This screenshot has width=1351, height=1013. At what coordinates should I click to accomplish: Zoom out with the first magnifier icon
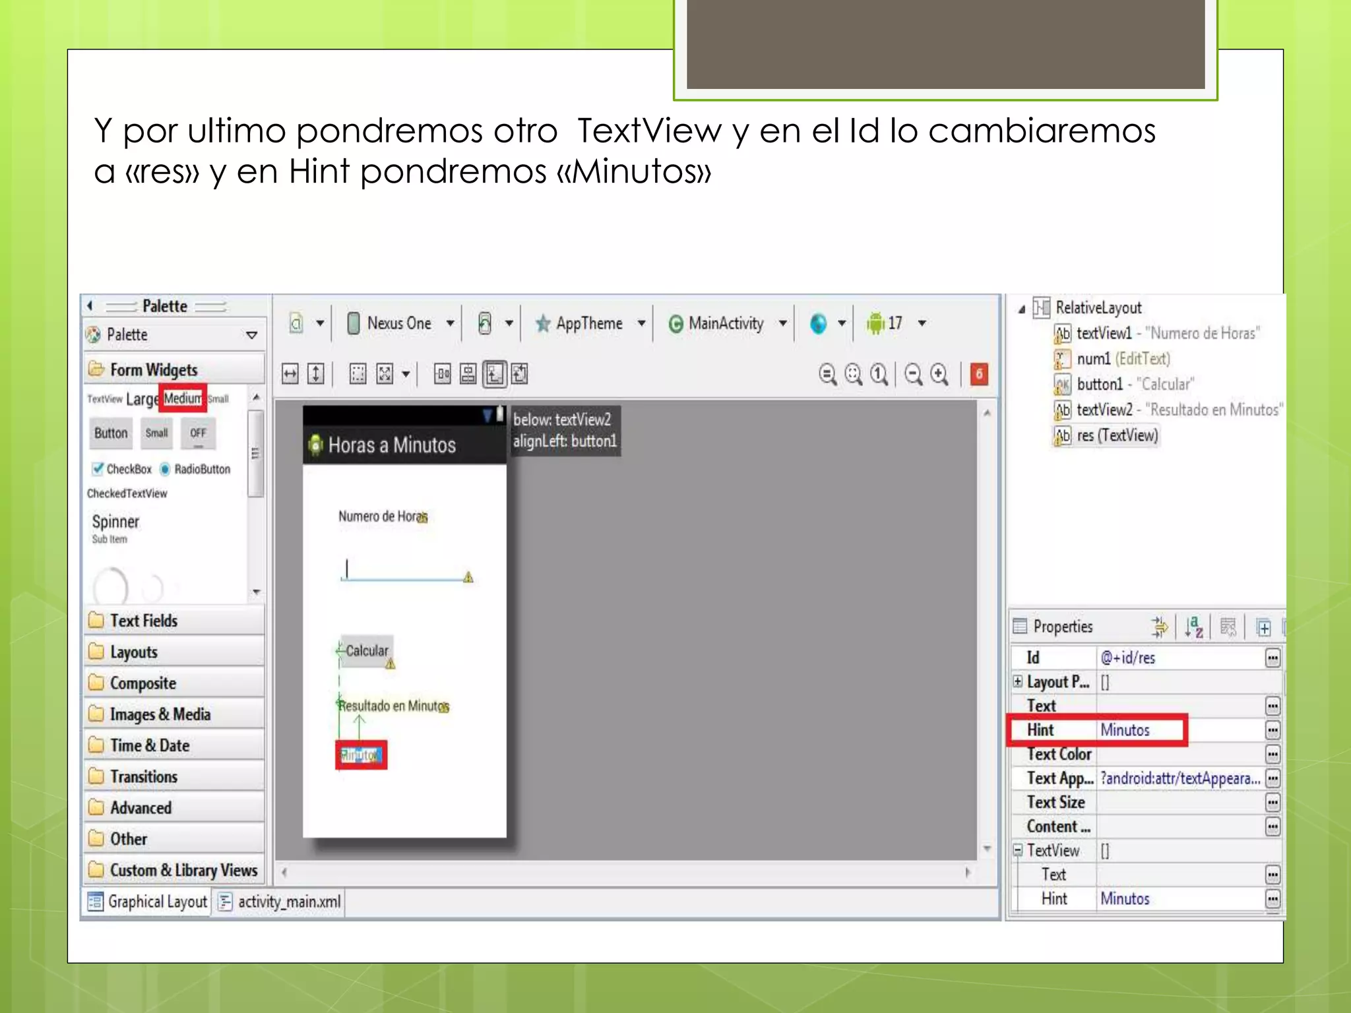[x=827, y=375]
